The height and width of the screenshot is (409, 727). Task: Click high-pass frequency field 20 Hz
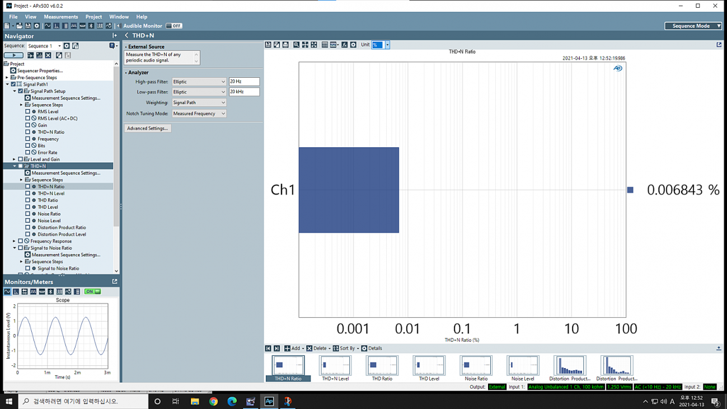click(244, 82)
